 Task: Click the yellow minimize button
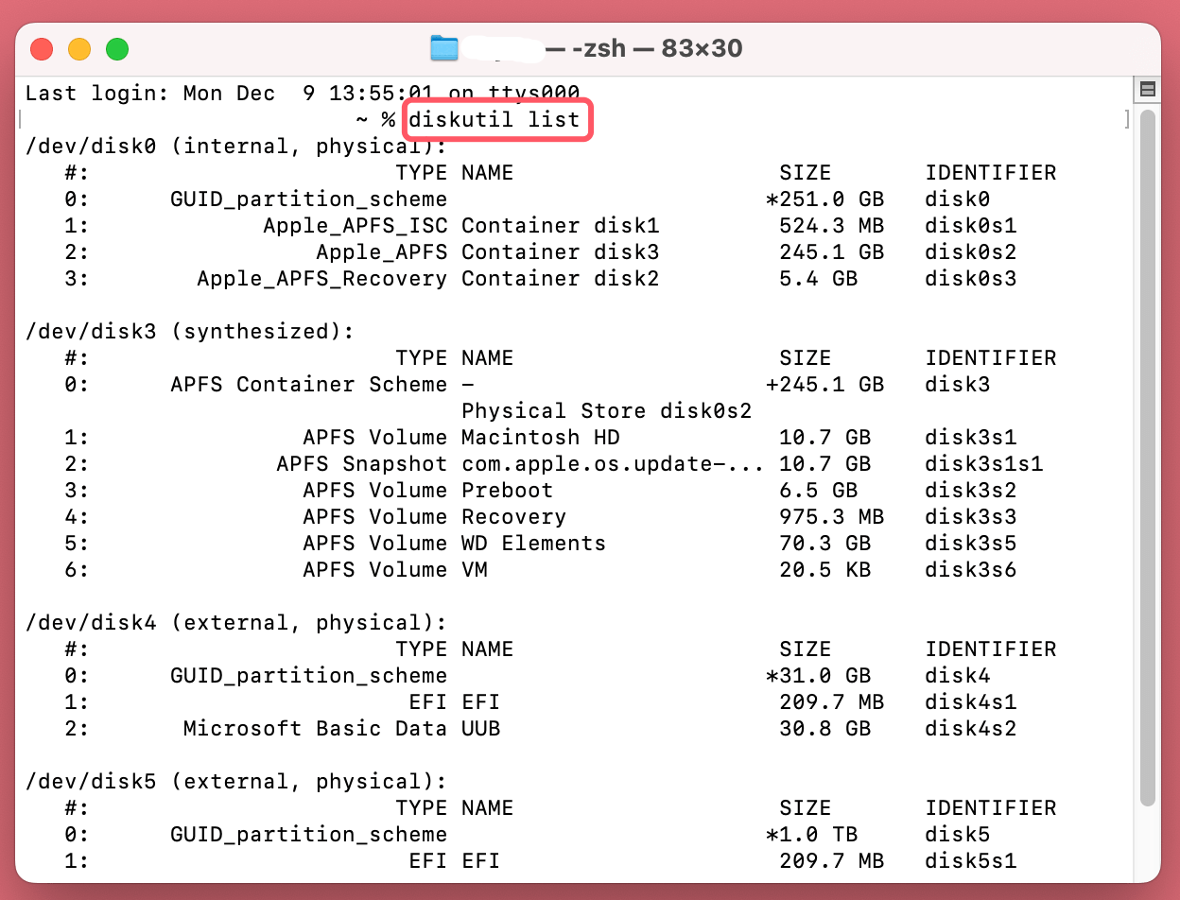click(79, 47)
